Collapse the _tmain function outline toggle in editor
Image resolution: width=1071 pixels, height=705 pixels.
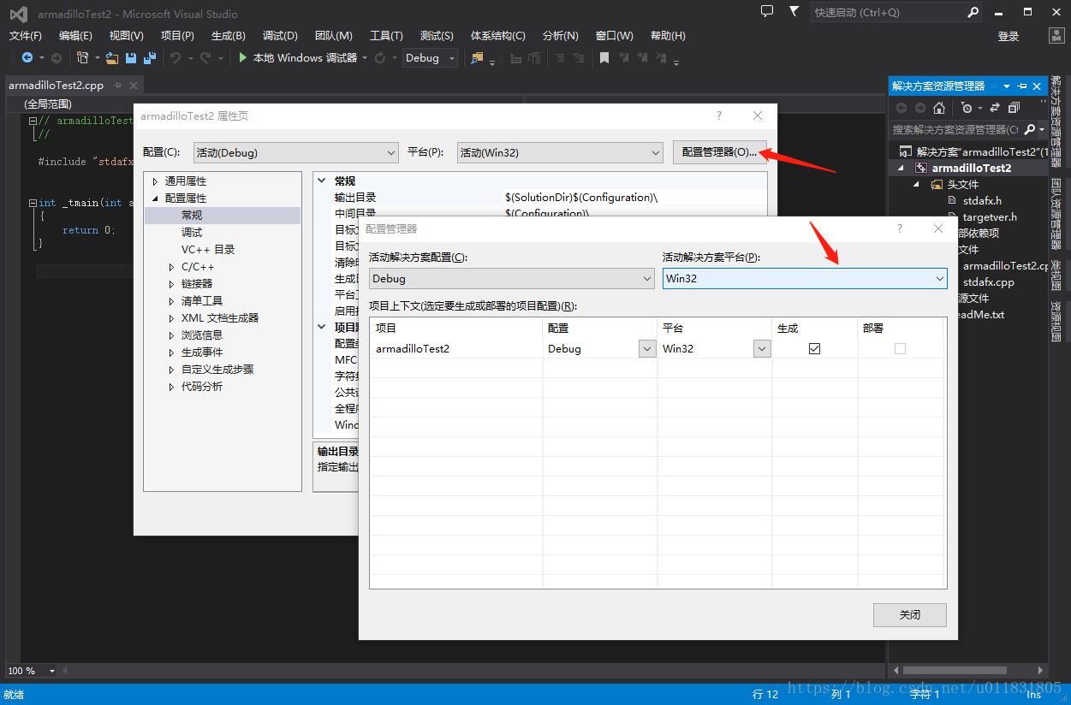(x=33, y=203)
